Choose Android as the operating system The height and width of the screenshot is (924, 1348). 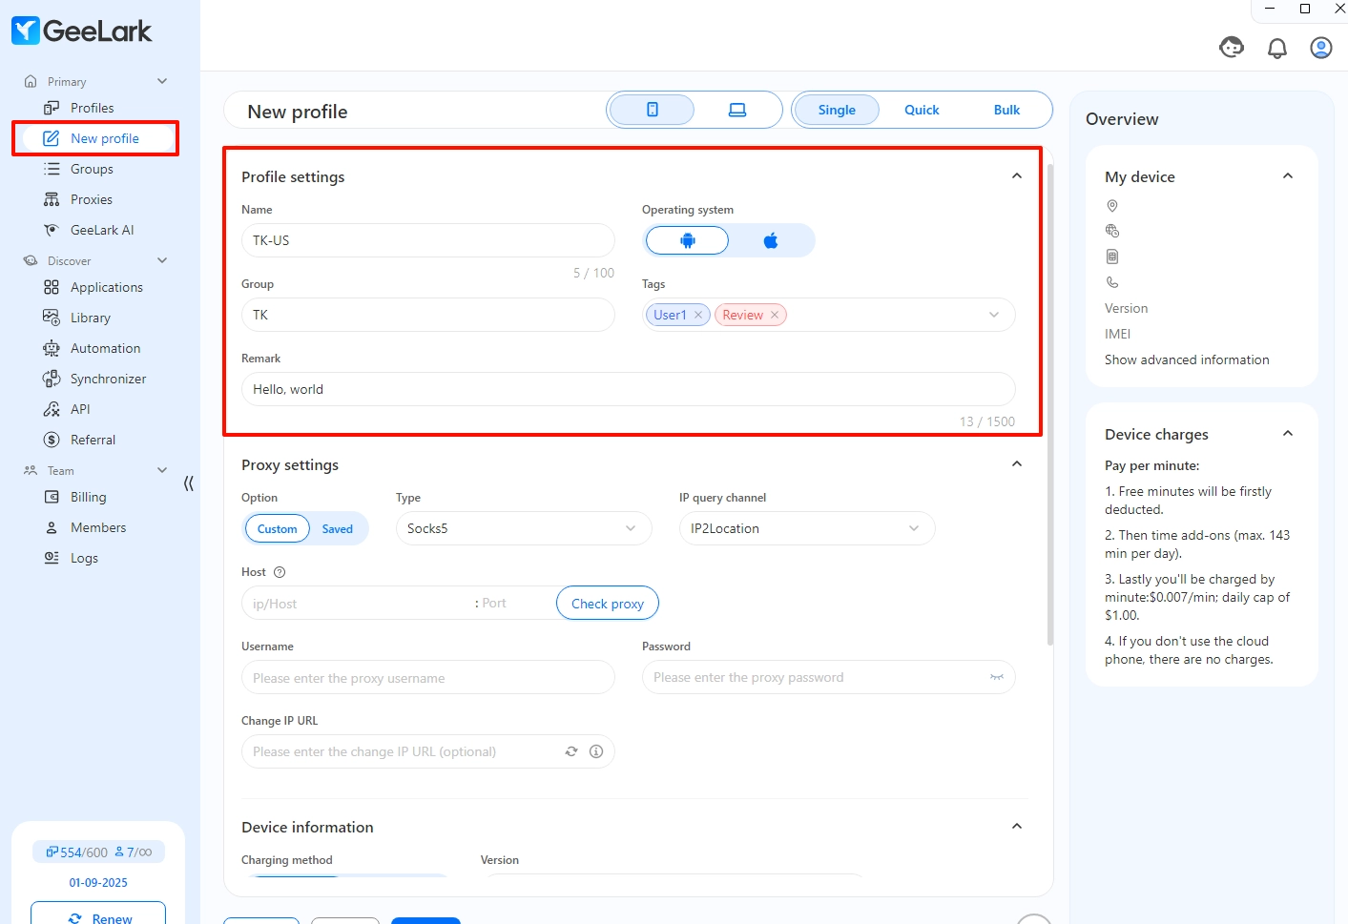click(688, 240)
